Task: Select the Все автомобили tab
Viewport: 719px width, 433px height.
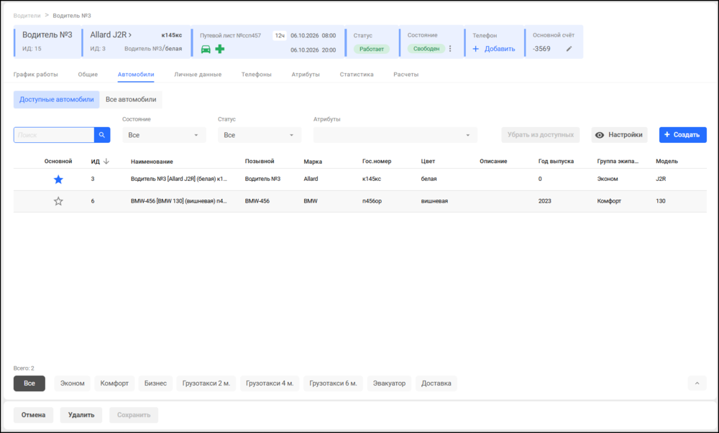Action: click(131, 99)
